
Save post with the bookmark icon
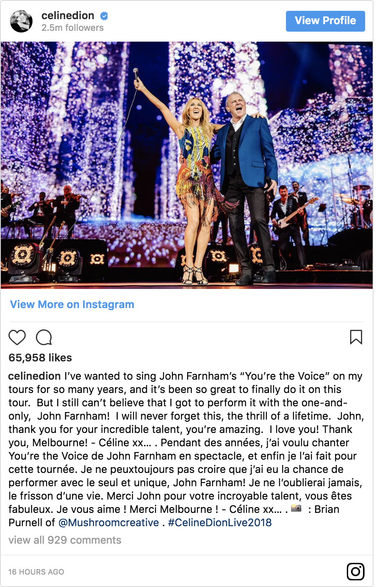click(356, 337)
